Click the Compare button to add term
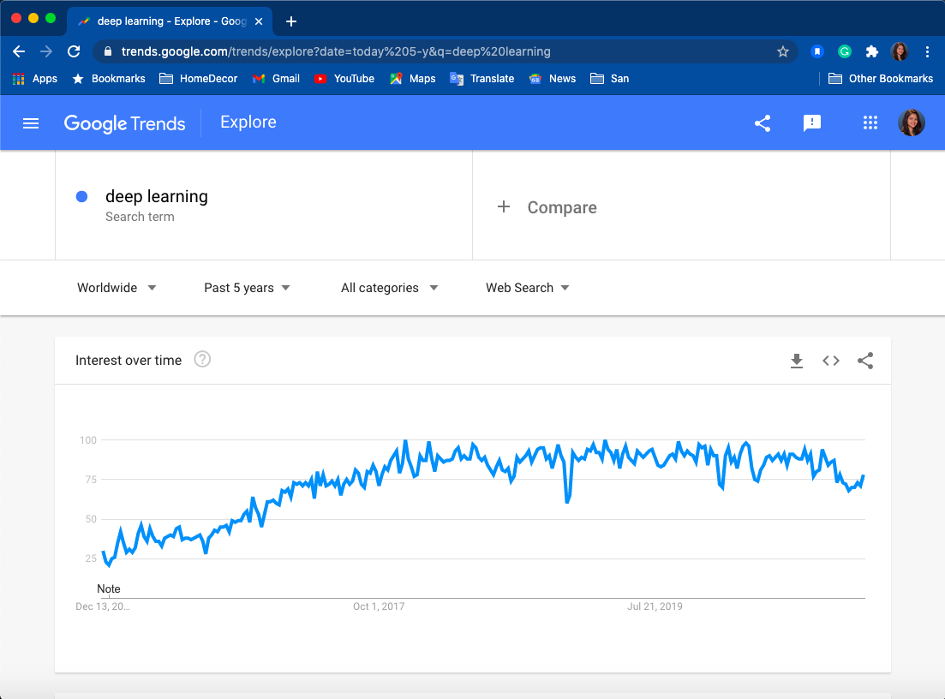 [x=547, y=207]
